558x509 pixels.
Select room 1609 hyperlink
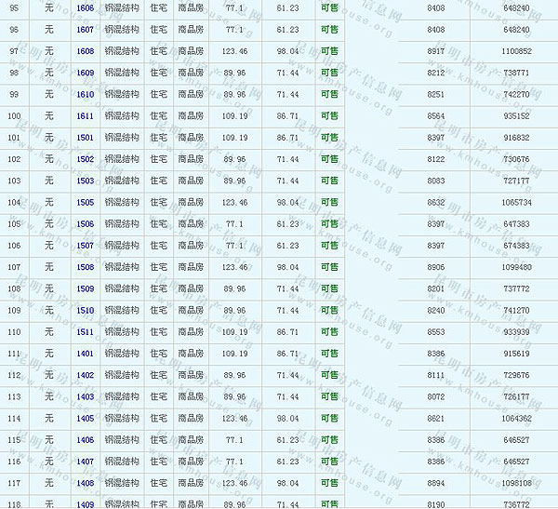(85, 73)
